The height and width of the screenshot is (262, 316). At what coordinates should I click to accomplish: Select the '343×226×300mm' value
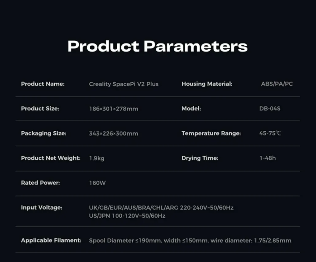point(114,134)
